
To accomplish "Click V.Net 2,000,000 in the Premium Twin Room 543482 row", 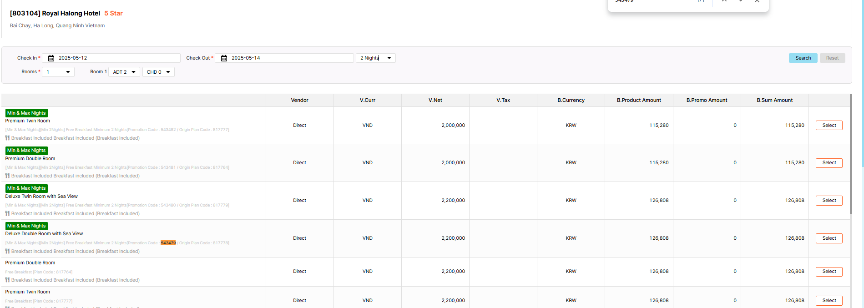I will click(x=453, y=126).
